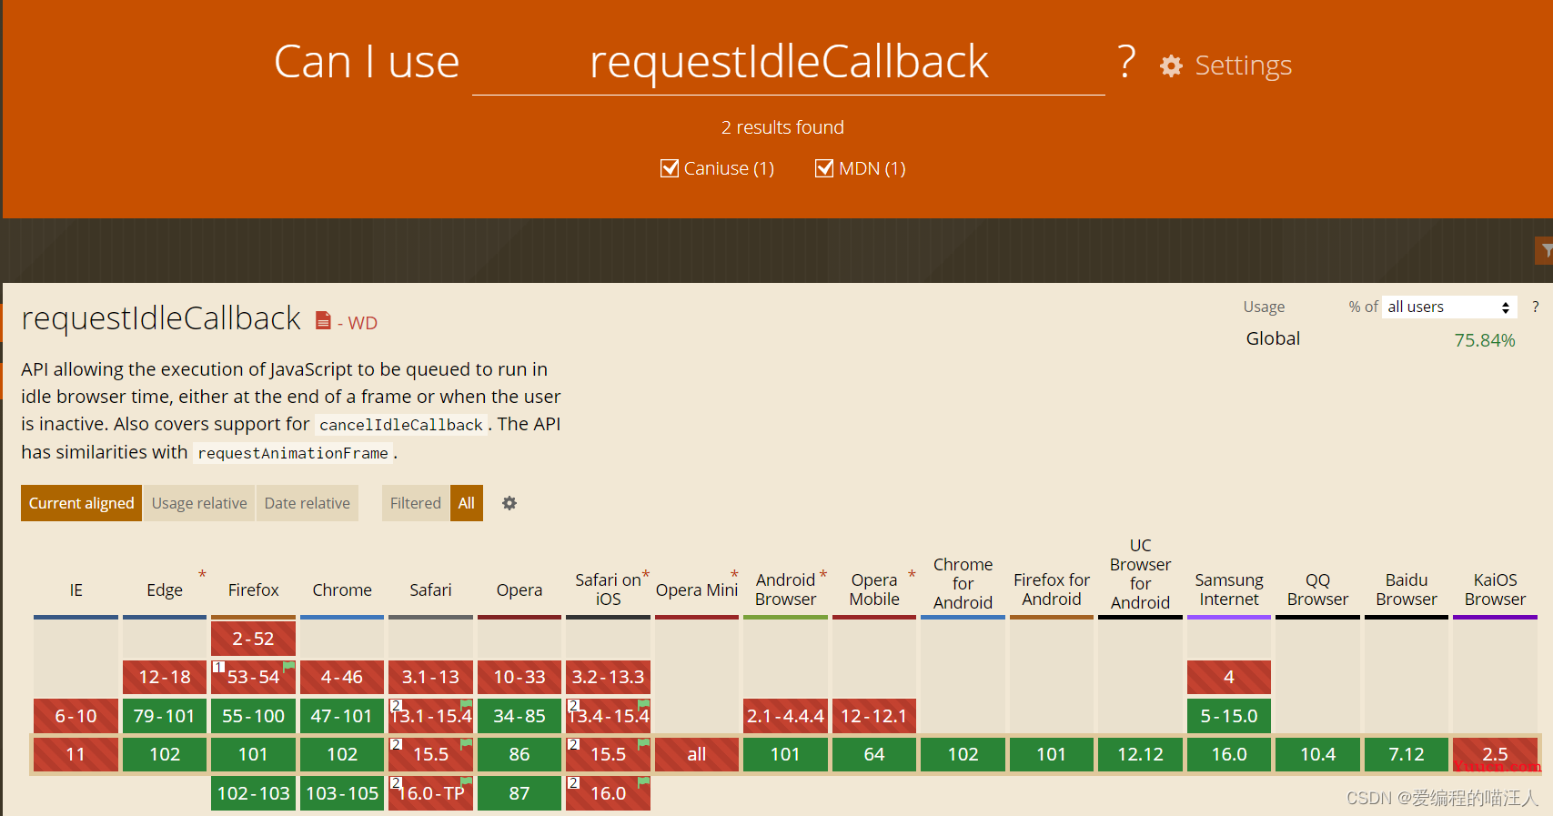Expand the Firefox 2-52 version cell
Image resolution: width=1553 pixels, height=816 pixels.
tap(253, 639)
